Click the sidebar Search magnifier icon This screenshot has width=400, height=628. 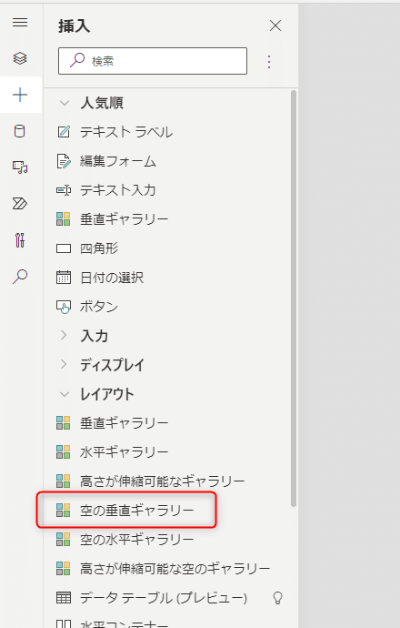pyautogui.click(x=20, y=277)
